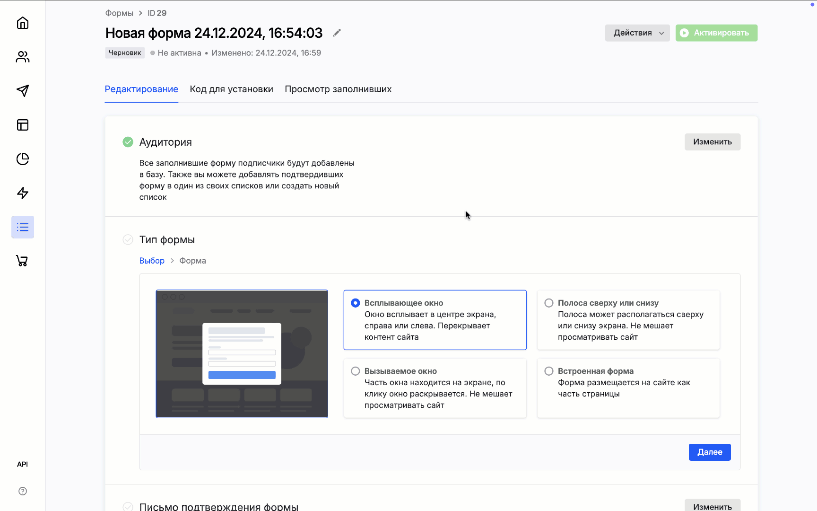Click 'Выбор' breadcrumb link in Тип формы
Screen dimensions: 817x511
coord(152,261)
